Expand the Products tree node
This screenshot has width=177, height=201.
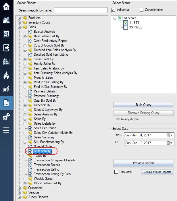(x=19, y=18)
